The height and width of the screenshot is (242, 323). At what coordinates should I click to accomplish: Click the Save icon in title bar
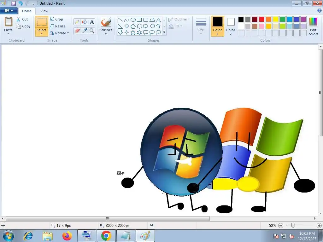(x=13, y=3)
